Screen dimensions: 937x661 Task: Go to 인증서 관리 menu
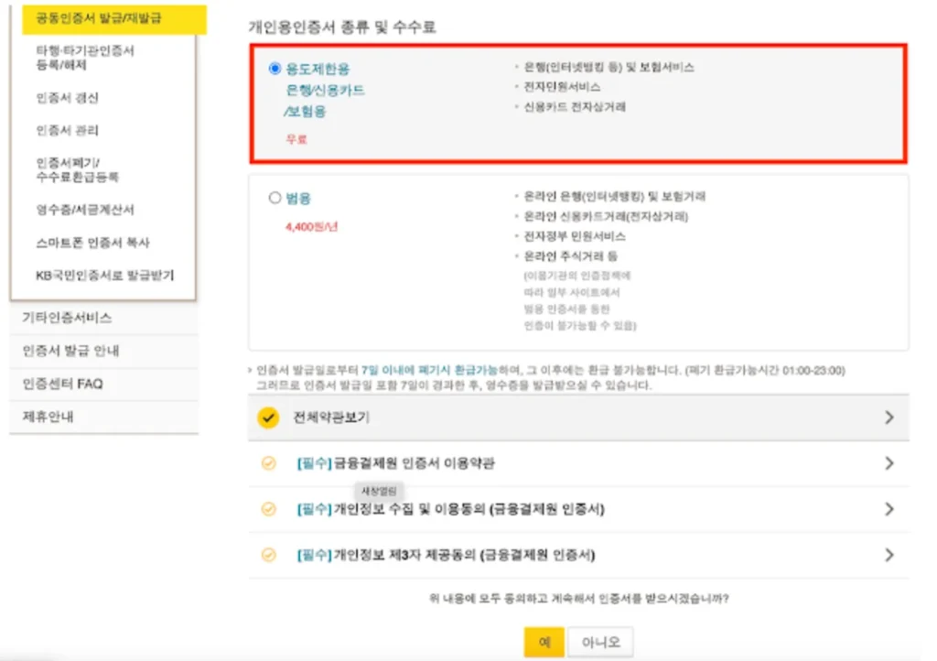pos(67,130)
